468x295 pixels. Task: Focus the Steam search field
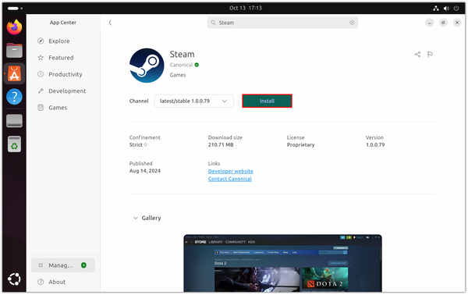pos(282,23)
